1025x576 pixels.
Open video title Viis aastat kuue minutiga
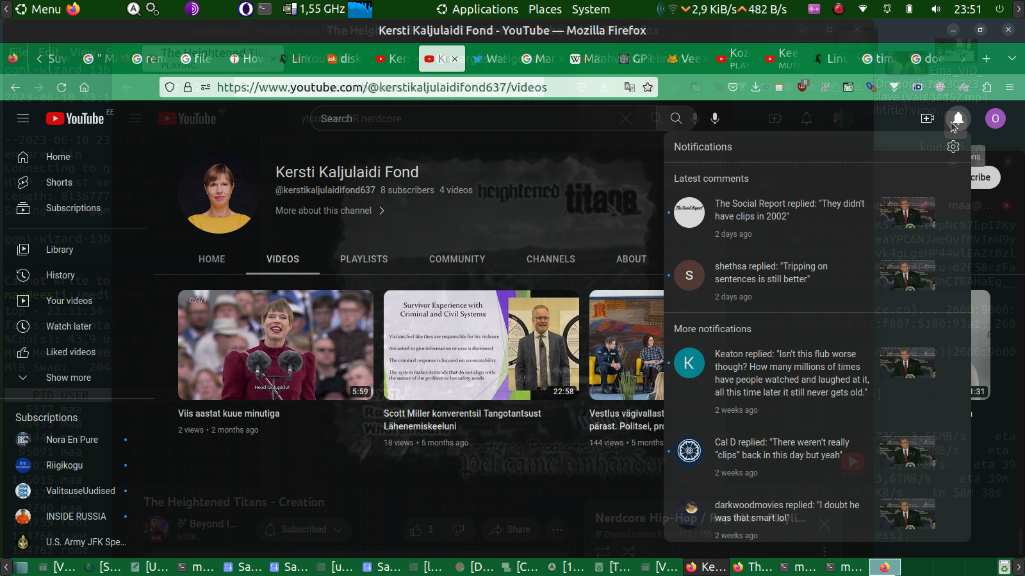point(229,413)
